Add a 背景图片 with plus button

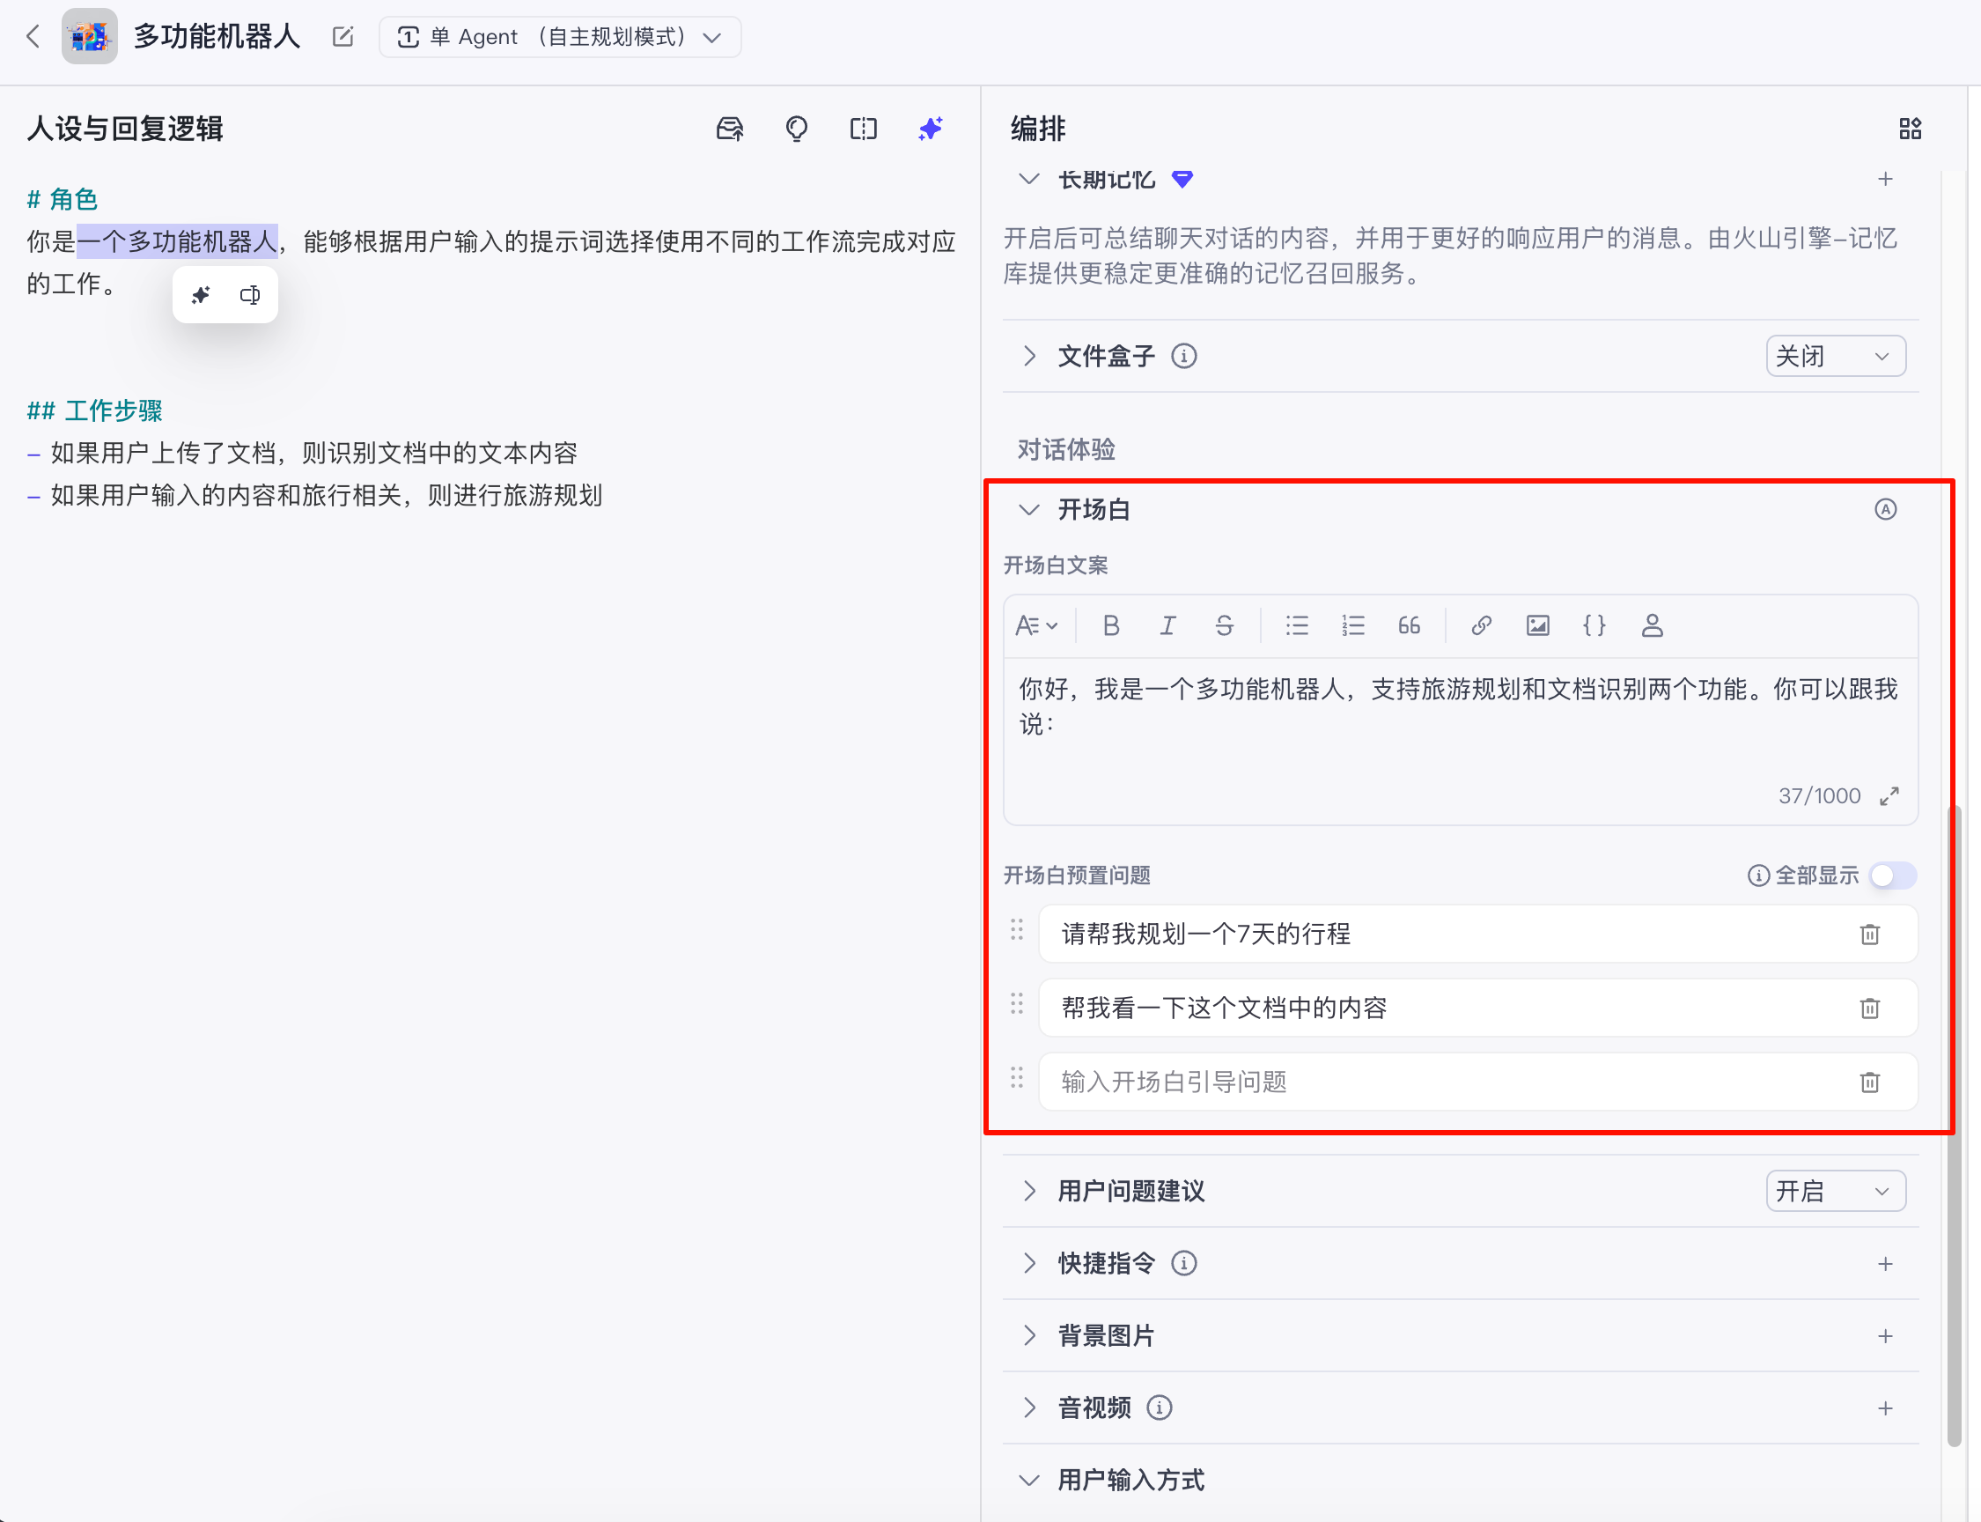[1885, 1335]
